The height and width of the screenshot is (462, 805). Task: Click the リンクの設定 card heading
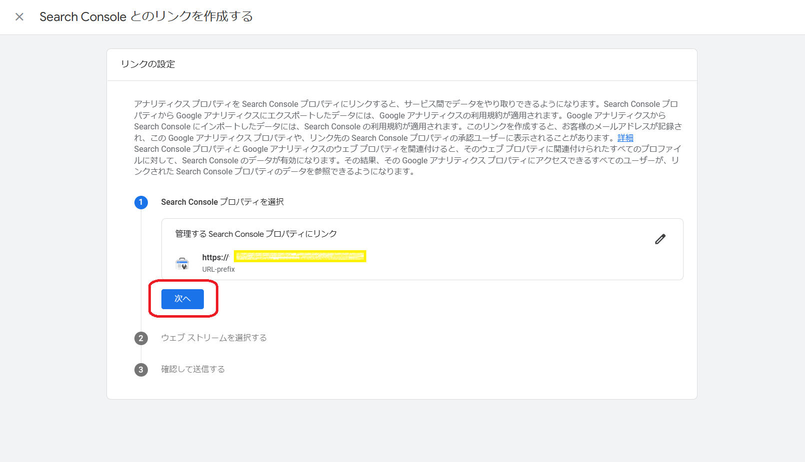click(x=148, y=64)
